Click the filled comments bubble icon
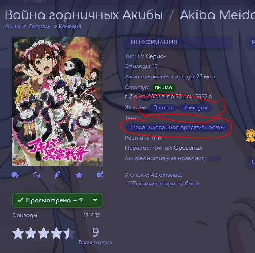Image resolution: width=255 pixels, height=253 pixels. pyautogui.click(x=15, y=175)
